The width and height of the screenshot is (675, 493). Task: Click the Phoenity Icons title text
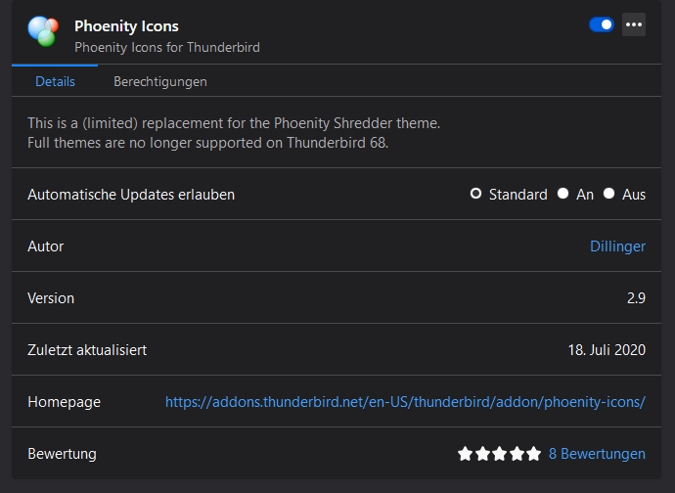click(x=126, y=25)
